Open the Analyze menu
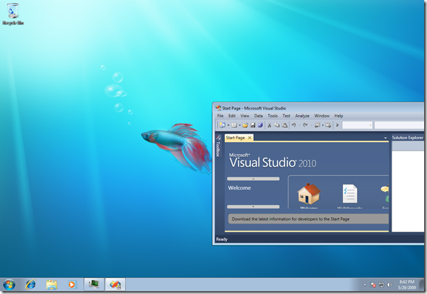Viewport: 427px width, 294px height. (x=302, y=115)
